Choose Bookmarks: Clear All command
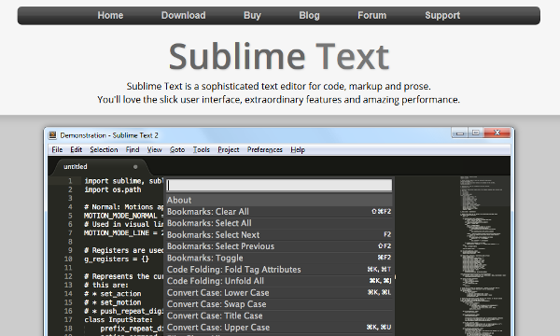This screenshot has height=336, width=560. coord(279,211)
